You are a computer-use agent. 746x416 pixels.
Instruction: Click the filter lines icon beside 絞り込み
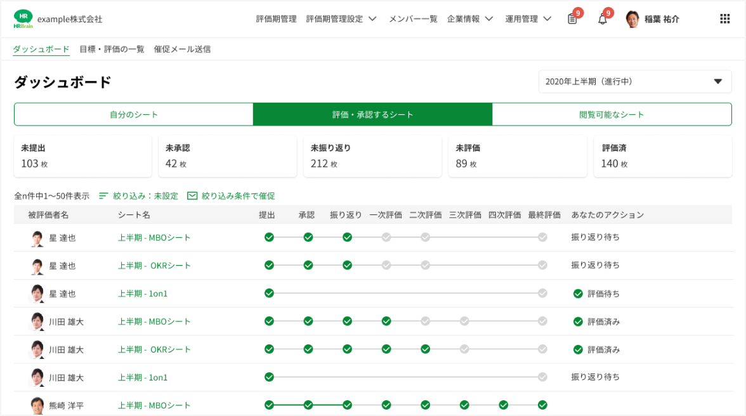[x=103, y=196]
